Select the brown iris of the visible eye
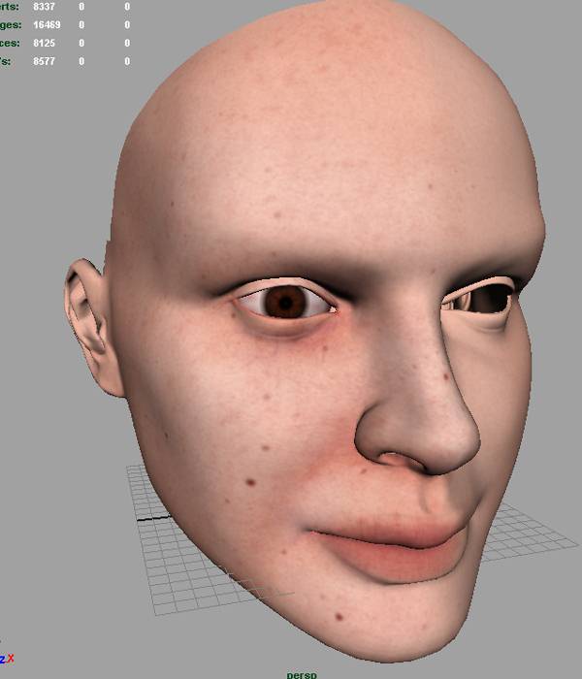 coord(285,304)
